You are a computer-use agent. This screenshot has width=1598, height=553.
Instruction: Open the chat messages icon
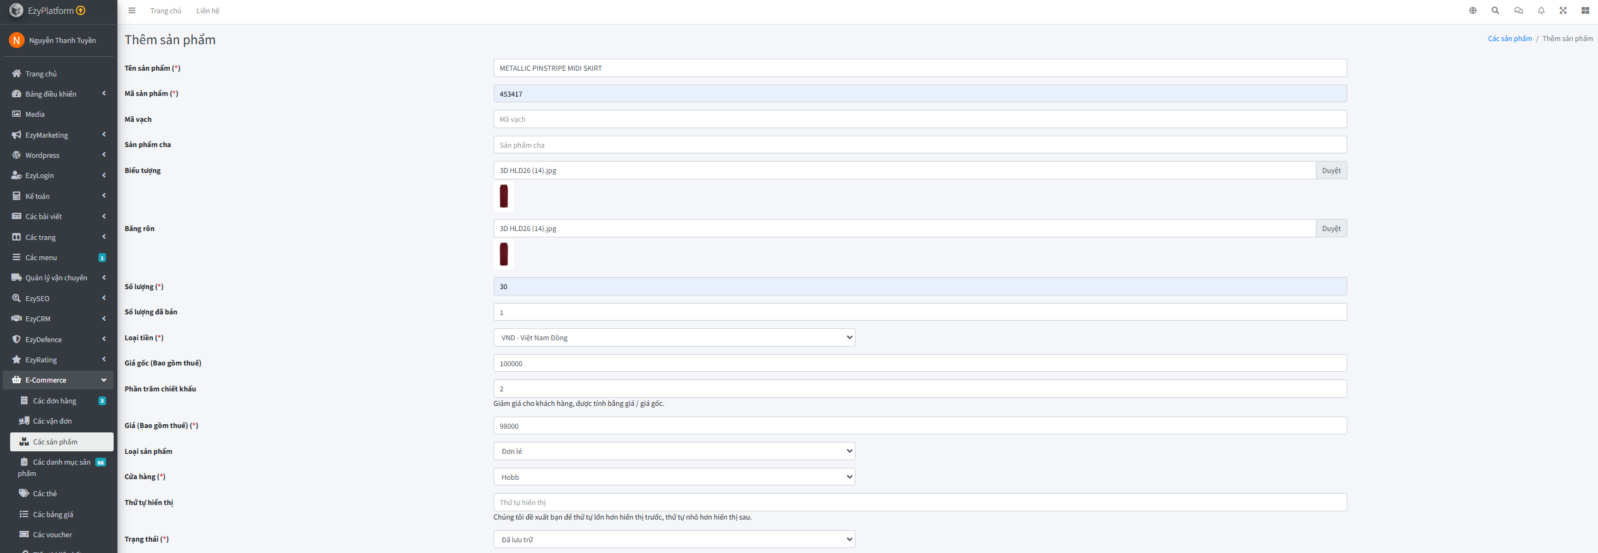[1518, 11]
